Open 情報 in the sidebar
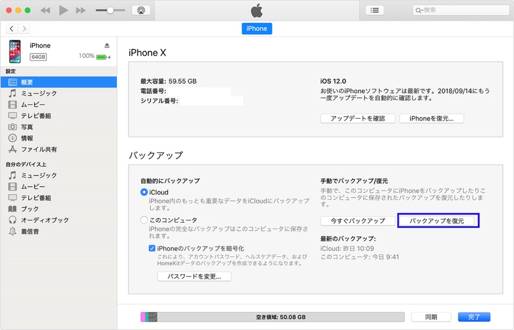The image size is (514, 330). click(x=58, y=138)
